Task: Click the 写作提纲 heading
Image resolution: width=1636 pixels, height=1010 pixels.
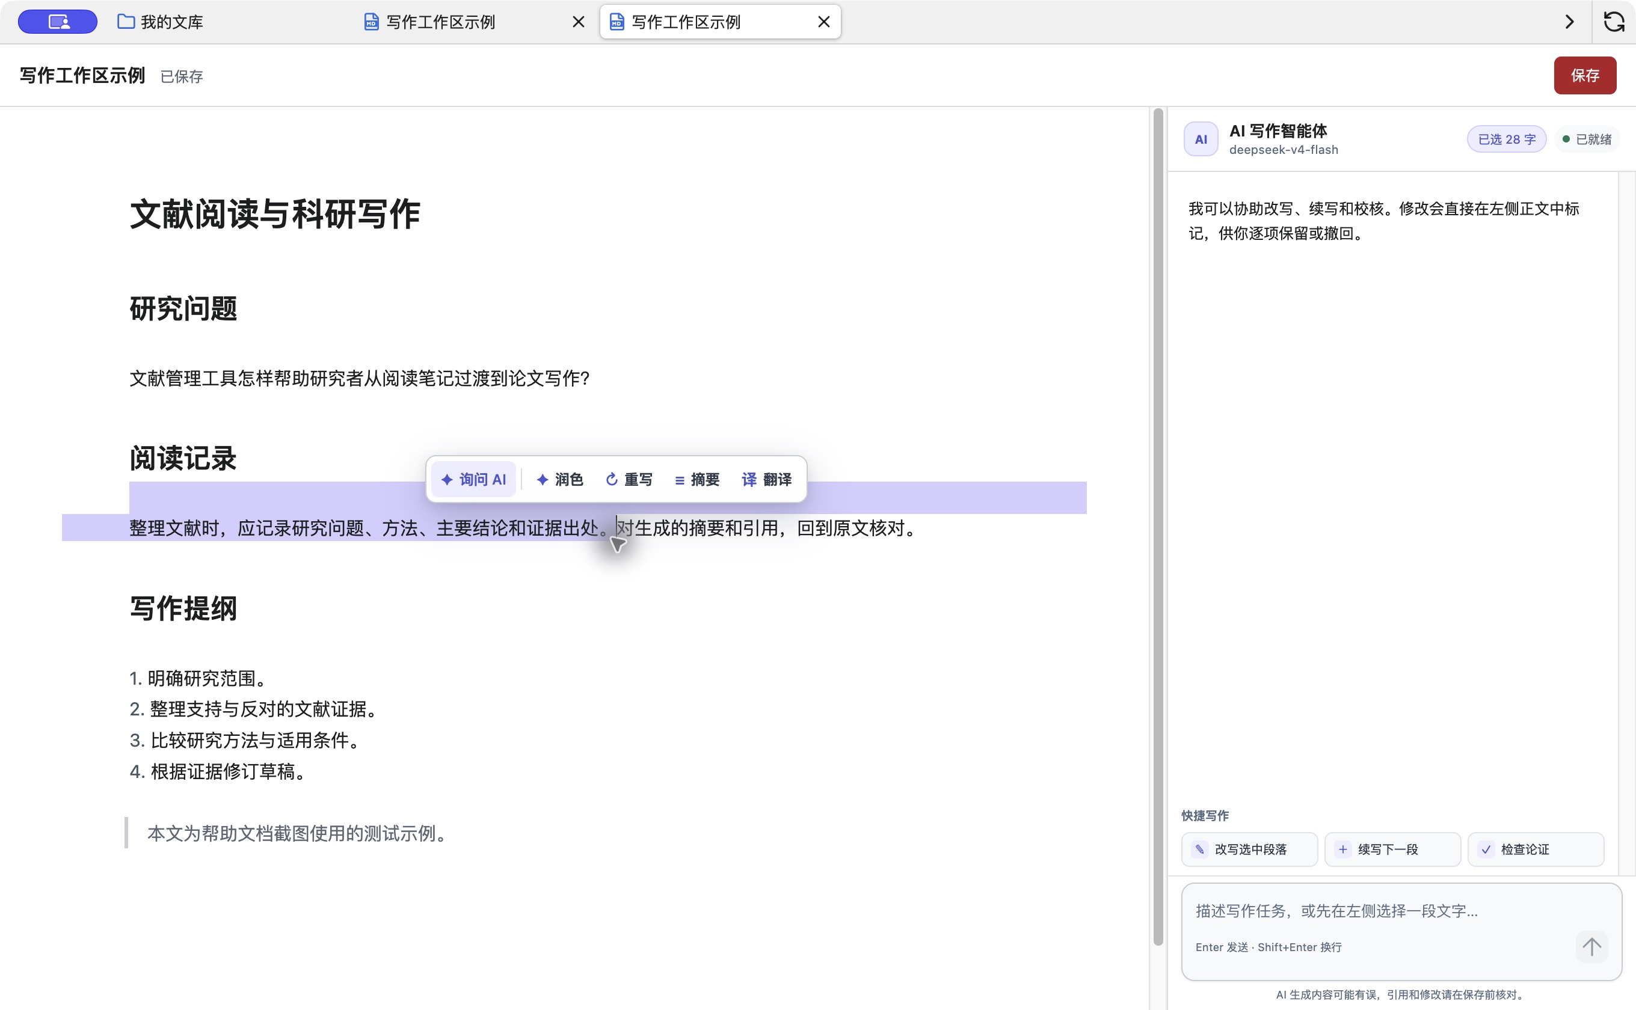Action: coord(183,608)
